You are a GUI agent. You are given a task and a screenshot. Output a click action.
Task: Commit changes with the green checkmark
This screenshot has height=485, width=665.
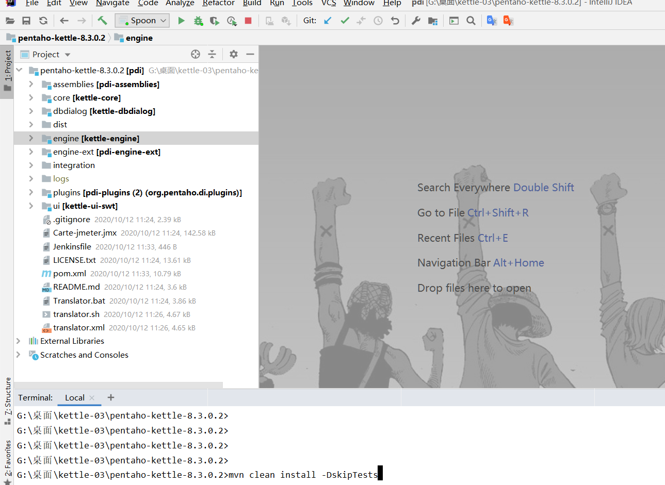click(x=345, y=21)
